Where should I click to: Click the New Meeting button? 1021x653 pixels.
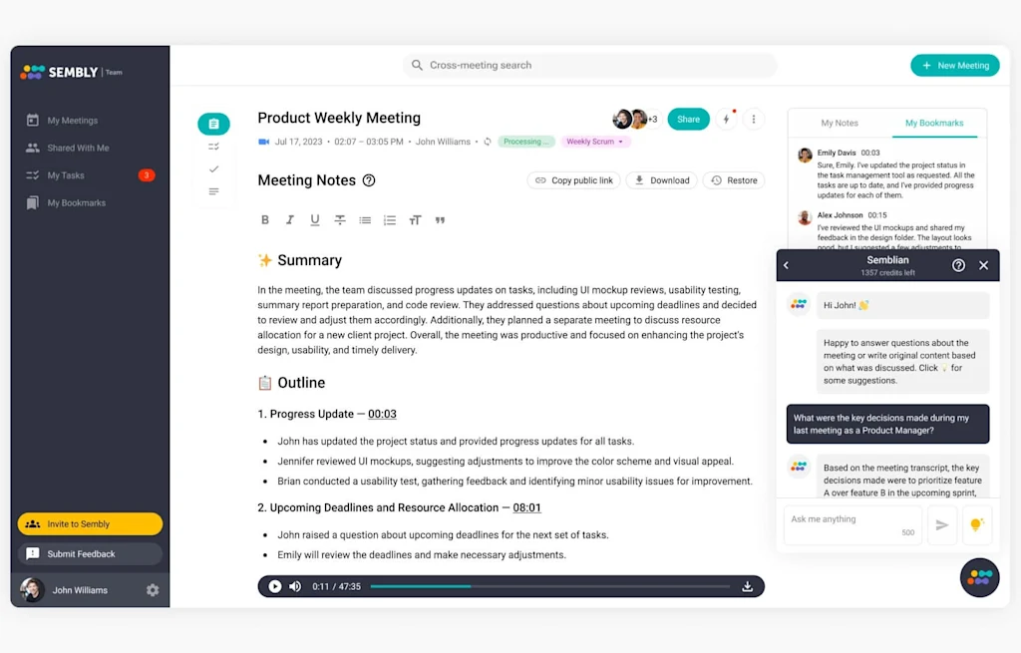tap(954, 65)
